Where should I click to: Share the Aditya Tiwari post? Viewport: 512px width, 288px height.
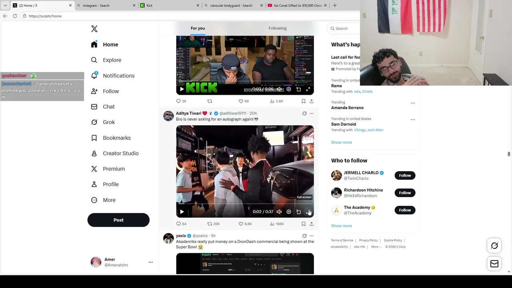pyautogui.click(x=312, y=224)
